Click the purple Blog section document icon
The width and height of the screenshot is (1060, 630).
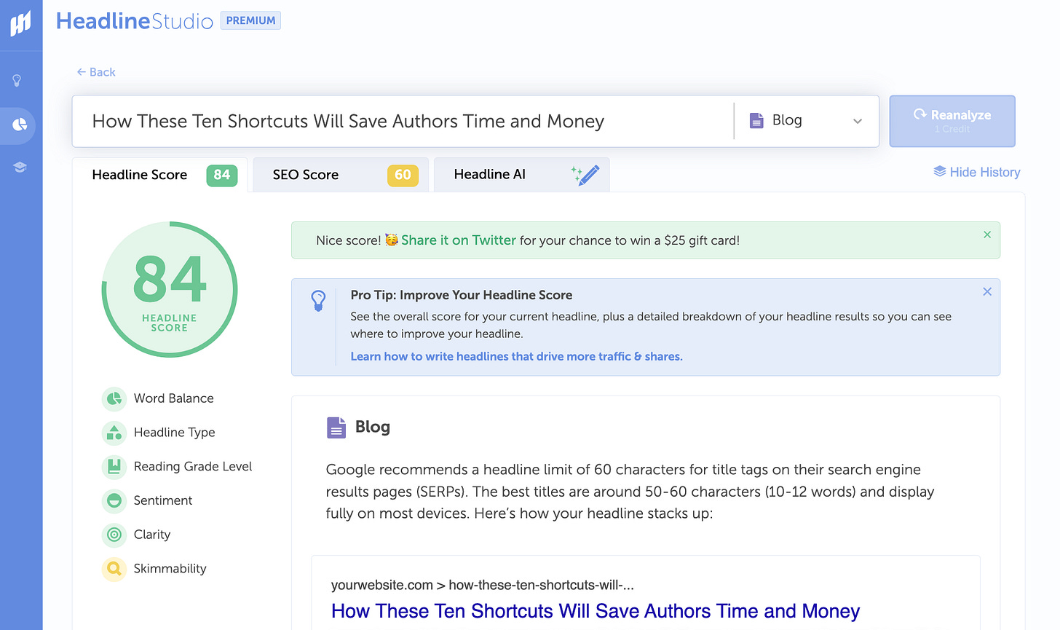336,428
